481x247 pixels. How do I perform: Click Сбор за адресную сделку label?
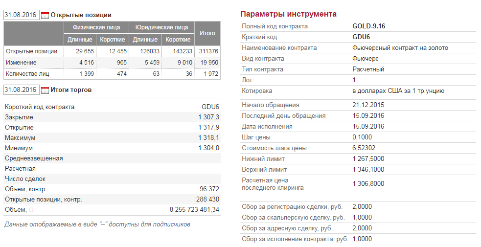tap(287, 228)
